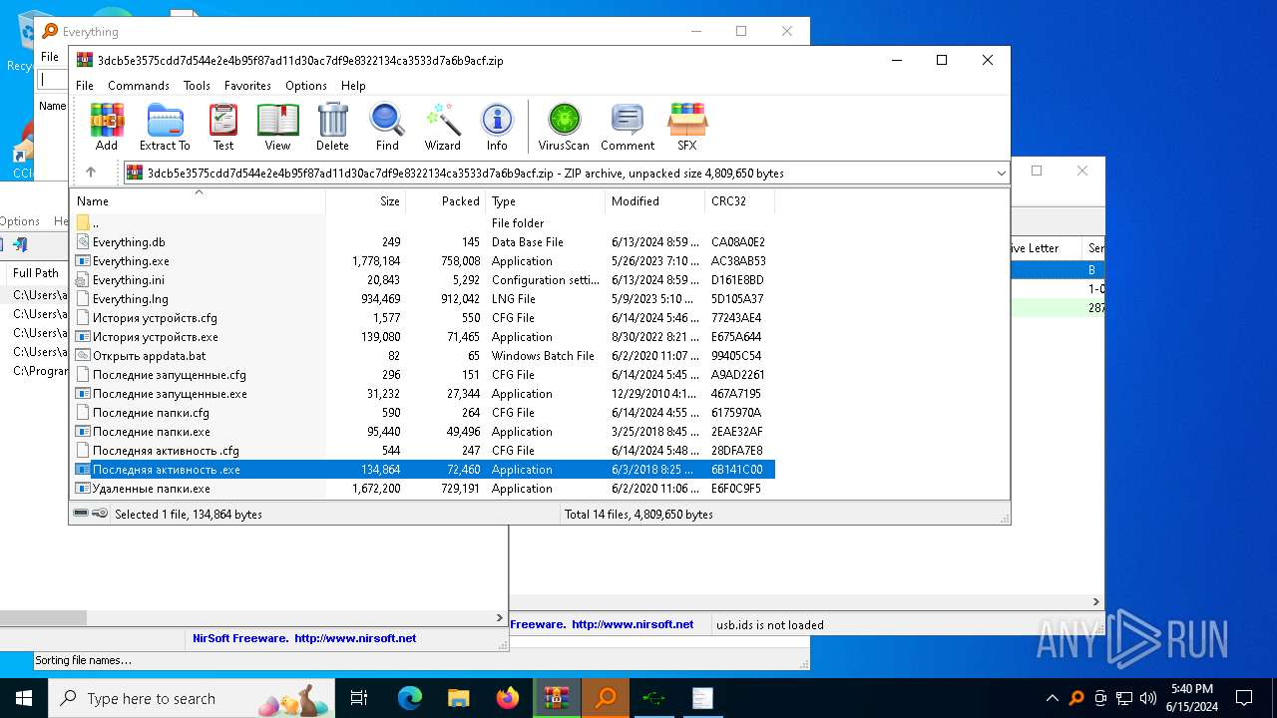Expand the archive path dropdown
Screen dimensions: 1277x718
1001,174
